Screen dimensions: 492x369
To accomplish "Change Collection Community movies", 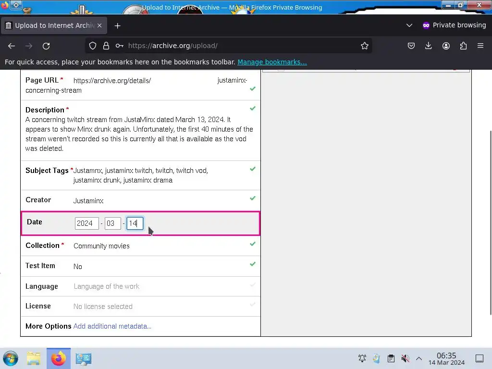I will click(x=101, y=246).
